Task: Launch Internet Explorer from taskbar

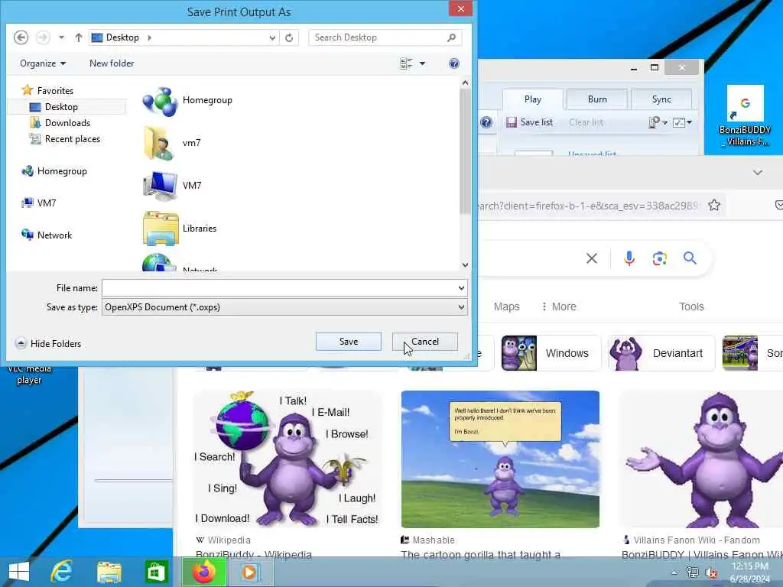Action: (x=62, y=572)
